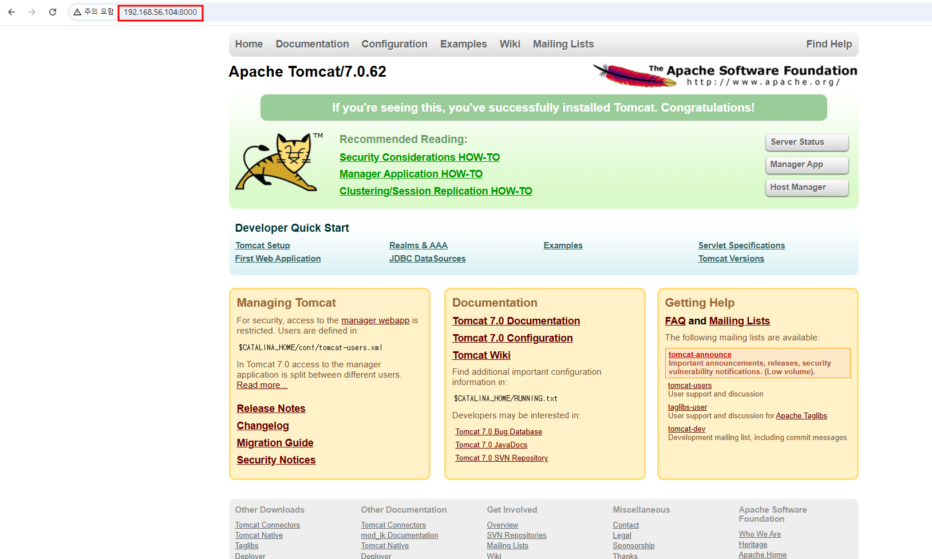
Task: Open Tomcat Native under Other Documentation
Action: 385,546
